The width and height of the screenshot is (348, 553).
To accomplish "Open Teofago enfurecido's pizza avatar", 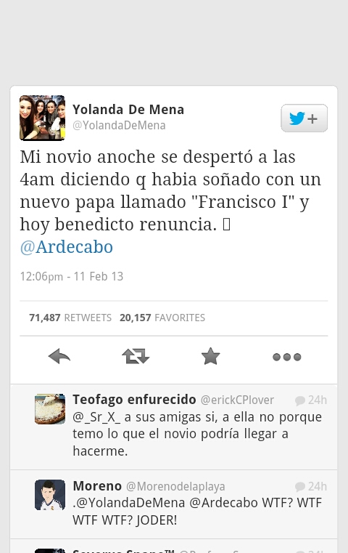I will pyautogui.click(x=50, y=409).
